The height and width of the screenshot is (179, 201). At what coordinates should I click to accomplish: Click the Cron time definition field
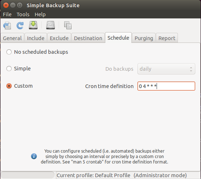pos(166,86)
